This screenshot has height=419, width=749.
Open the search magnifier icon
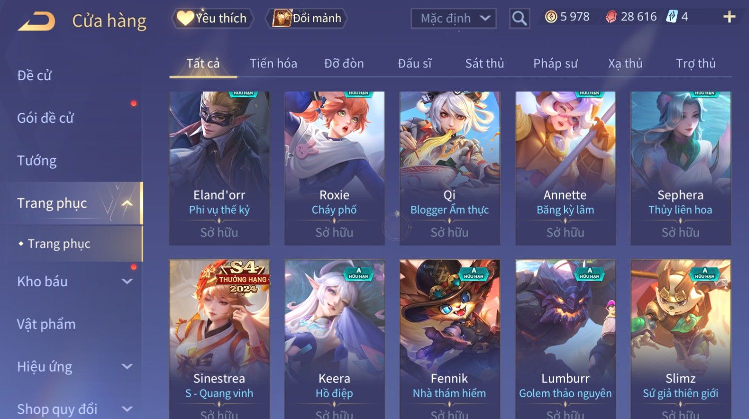tap(519, 18)
